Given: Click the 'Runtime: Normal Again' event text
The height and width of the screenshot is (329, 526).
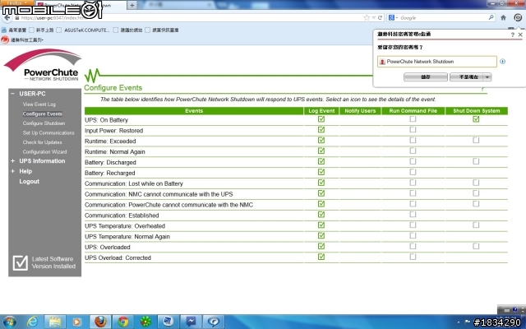Looking at the screenshot, I should (115, 151).
